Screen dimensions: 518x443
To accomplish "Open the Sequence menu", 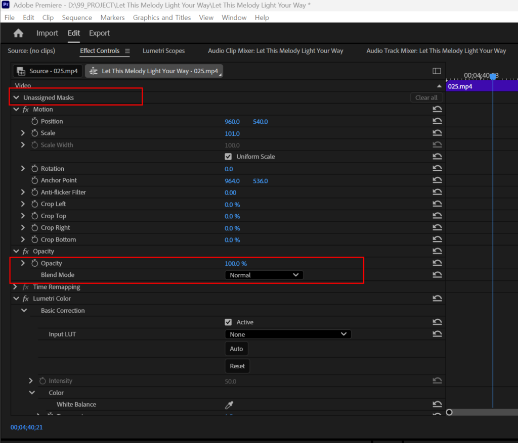I will pyautogui.click(x=77, y=18).
